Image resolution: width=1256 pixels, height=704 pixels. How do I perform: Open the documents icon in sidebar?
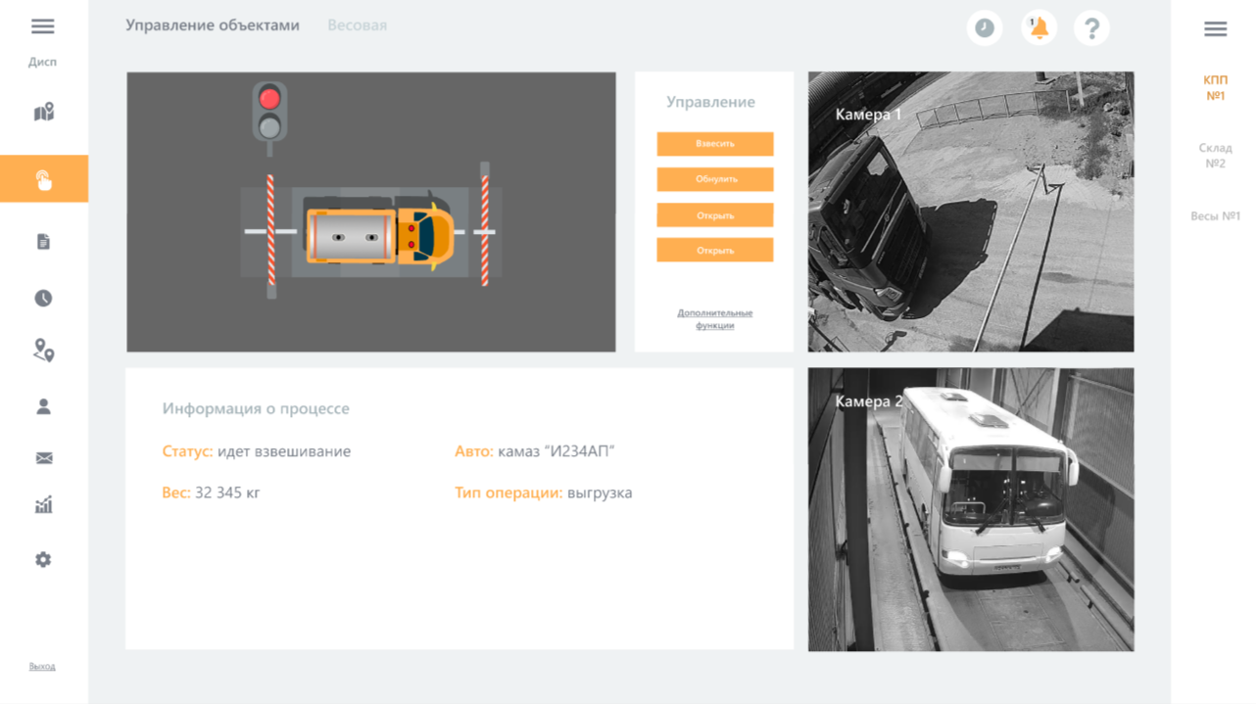(x=43, y=242)
